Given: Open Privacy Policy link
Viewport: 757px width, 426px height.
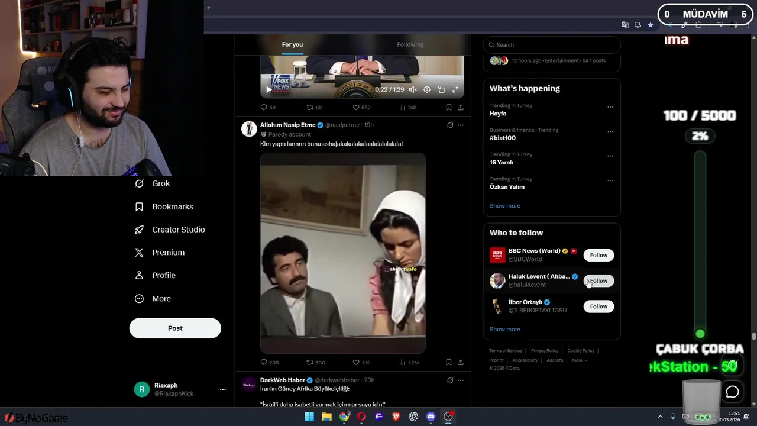Looking at the screenshot, I should (545, 351).
